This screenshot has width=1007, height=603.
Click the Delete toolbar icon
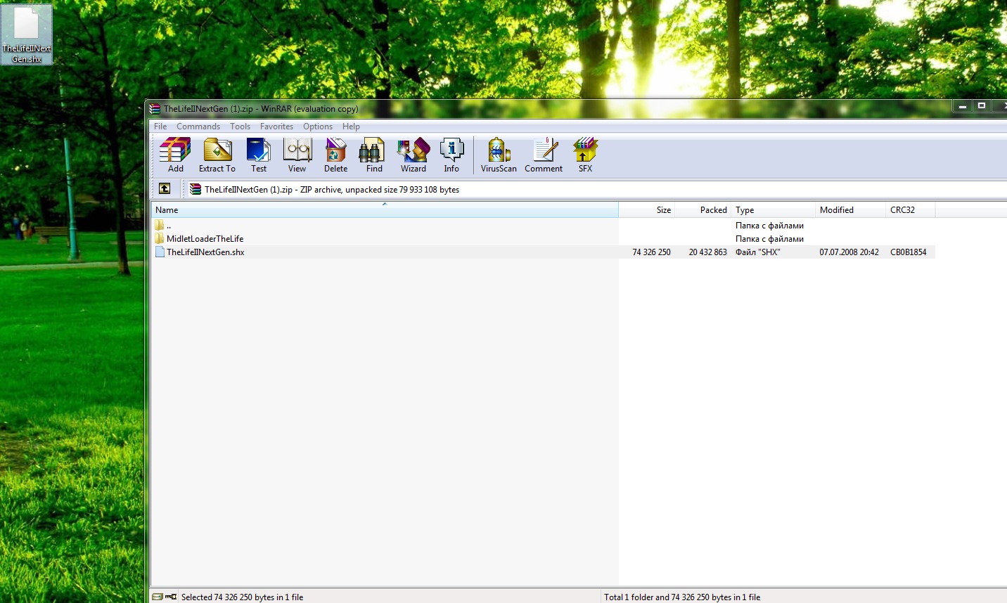(335, 155)
